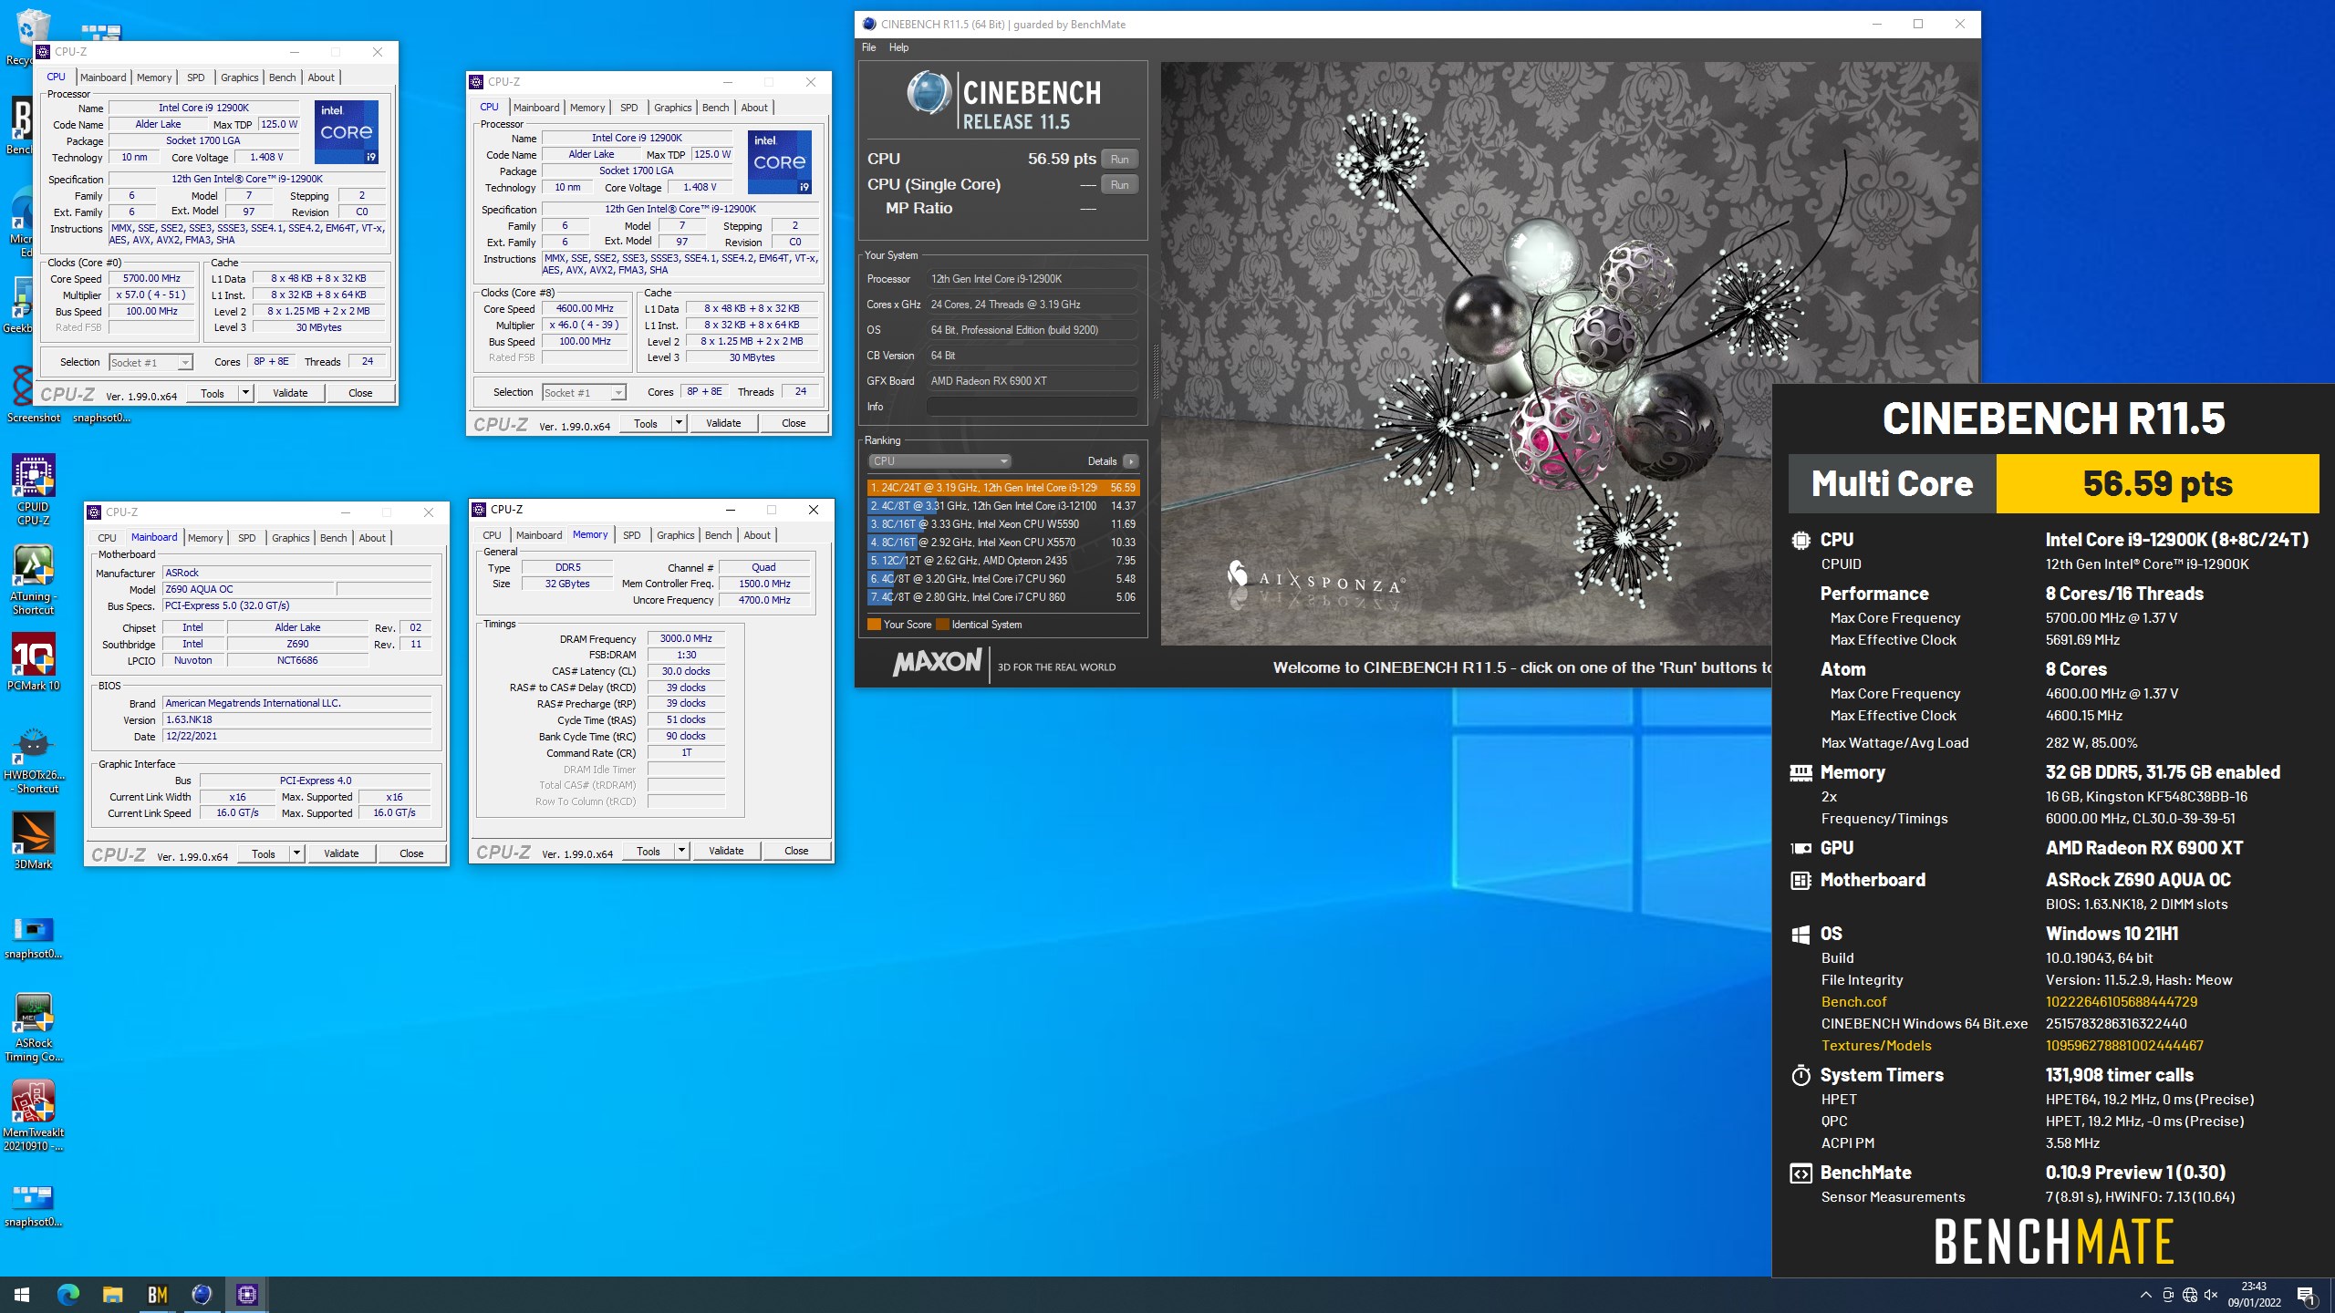Click DRAM Frequency value 3000.0 MHz
This screenshot has width=2335, height=1313.
686,638
